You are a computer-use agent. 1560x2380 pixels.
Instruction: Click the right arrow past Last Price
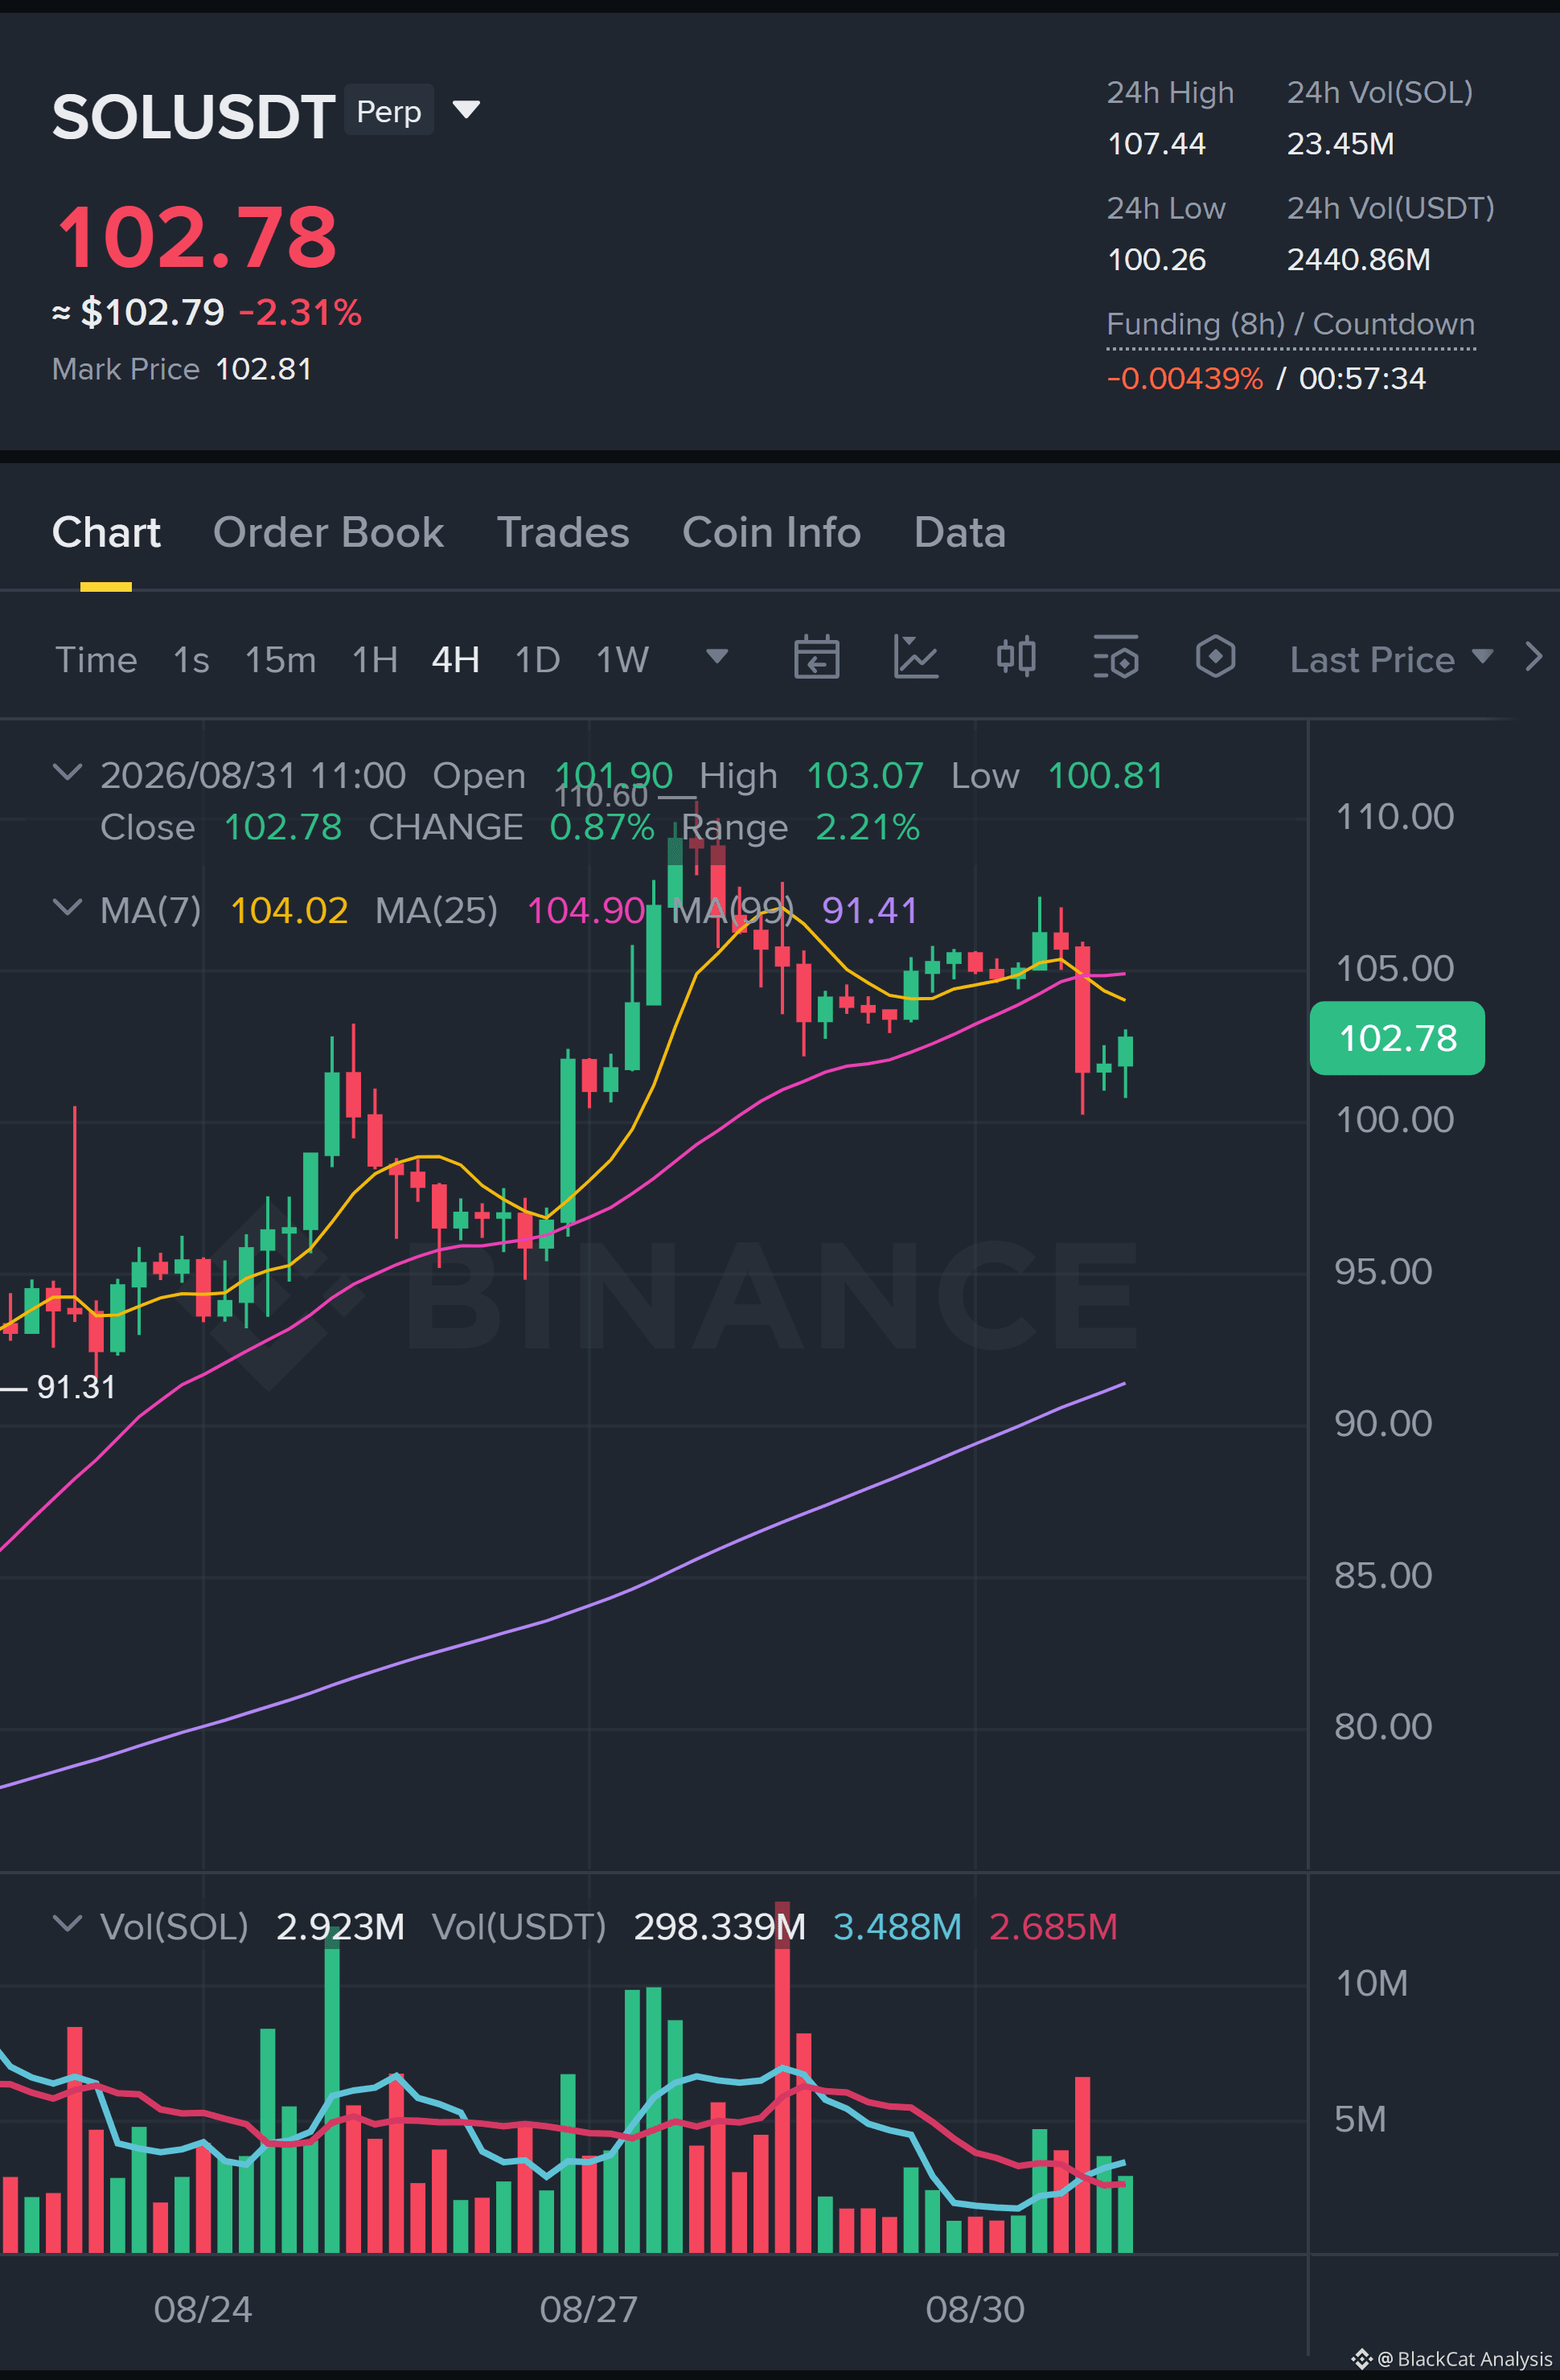(1534, 657)
